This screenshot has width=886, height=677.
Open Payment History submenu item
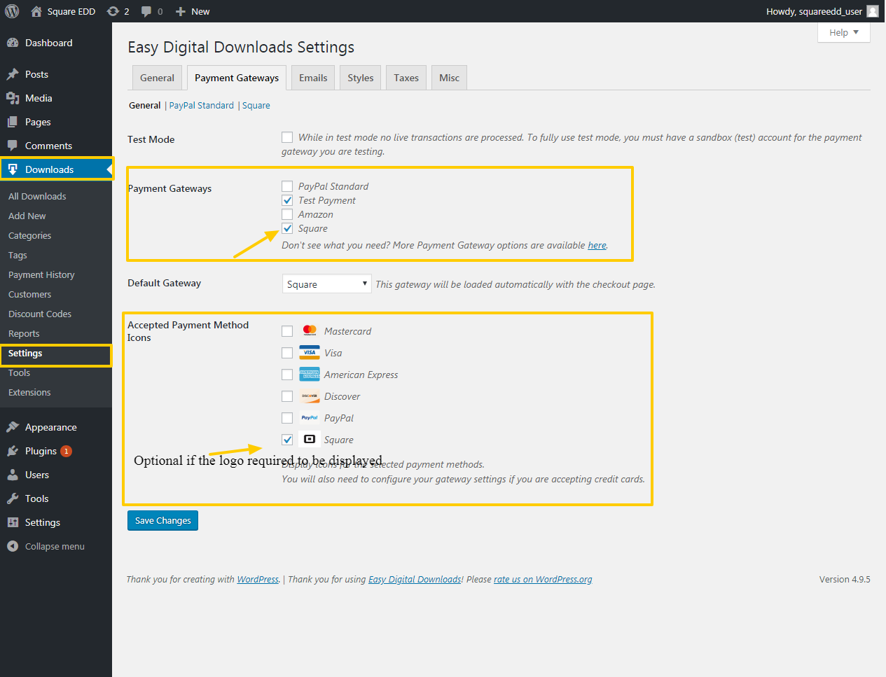[41, 274]
